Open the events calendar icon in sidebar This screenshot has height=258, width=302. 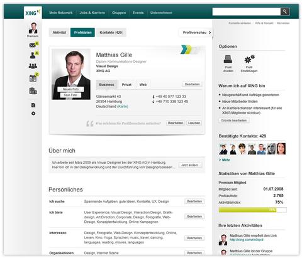pos(33,78)
